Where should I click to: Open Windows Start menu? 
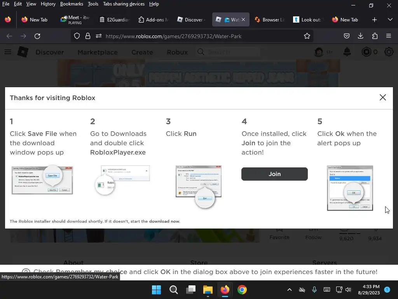(156, 290)
